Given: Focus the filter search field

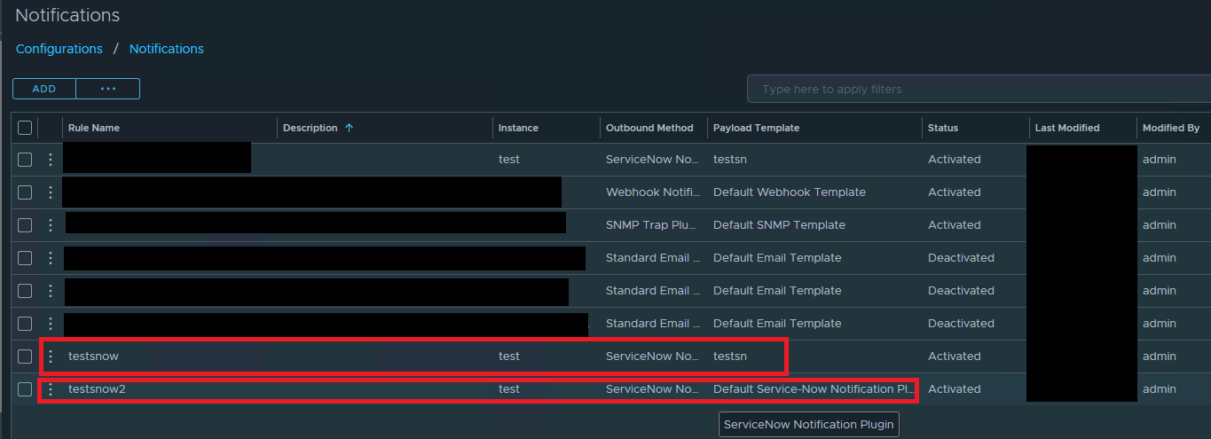Looking at the screenshot, I should [x=976, y=90].
